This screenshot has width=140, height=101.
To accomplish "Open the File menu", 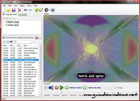I will coord(4,6).
